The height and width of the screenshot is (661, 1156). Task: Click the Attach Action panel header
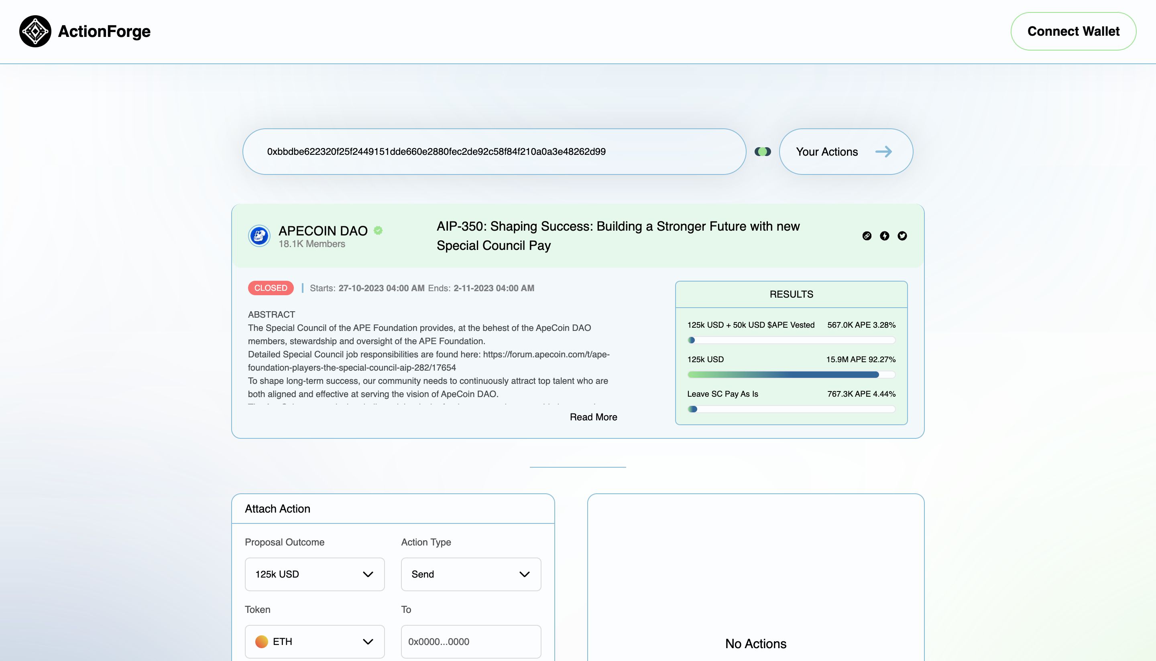pyautogui.click(x=393, y=509)
